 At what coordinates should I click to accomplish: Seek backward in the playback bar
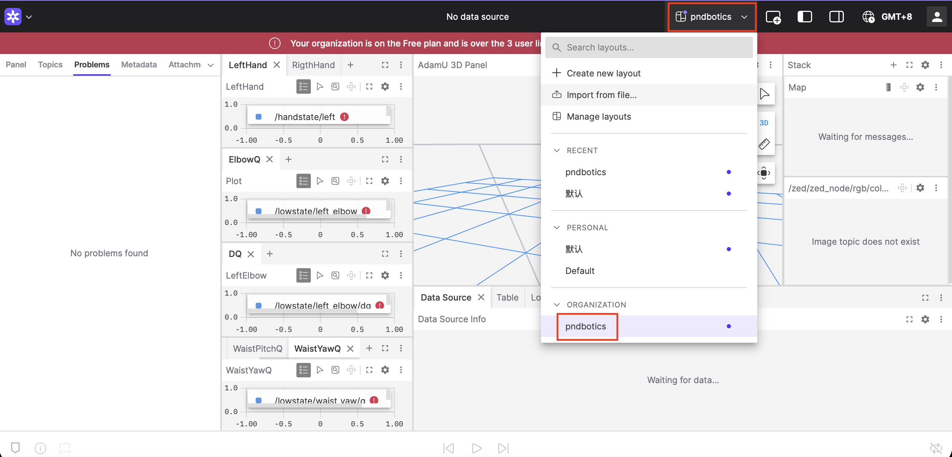tap(449, 448)
